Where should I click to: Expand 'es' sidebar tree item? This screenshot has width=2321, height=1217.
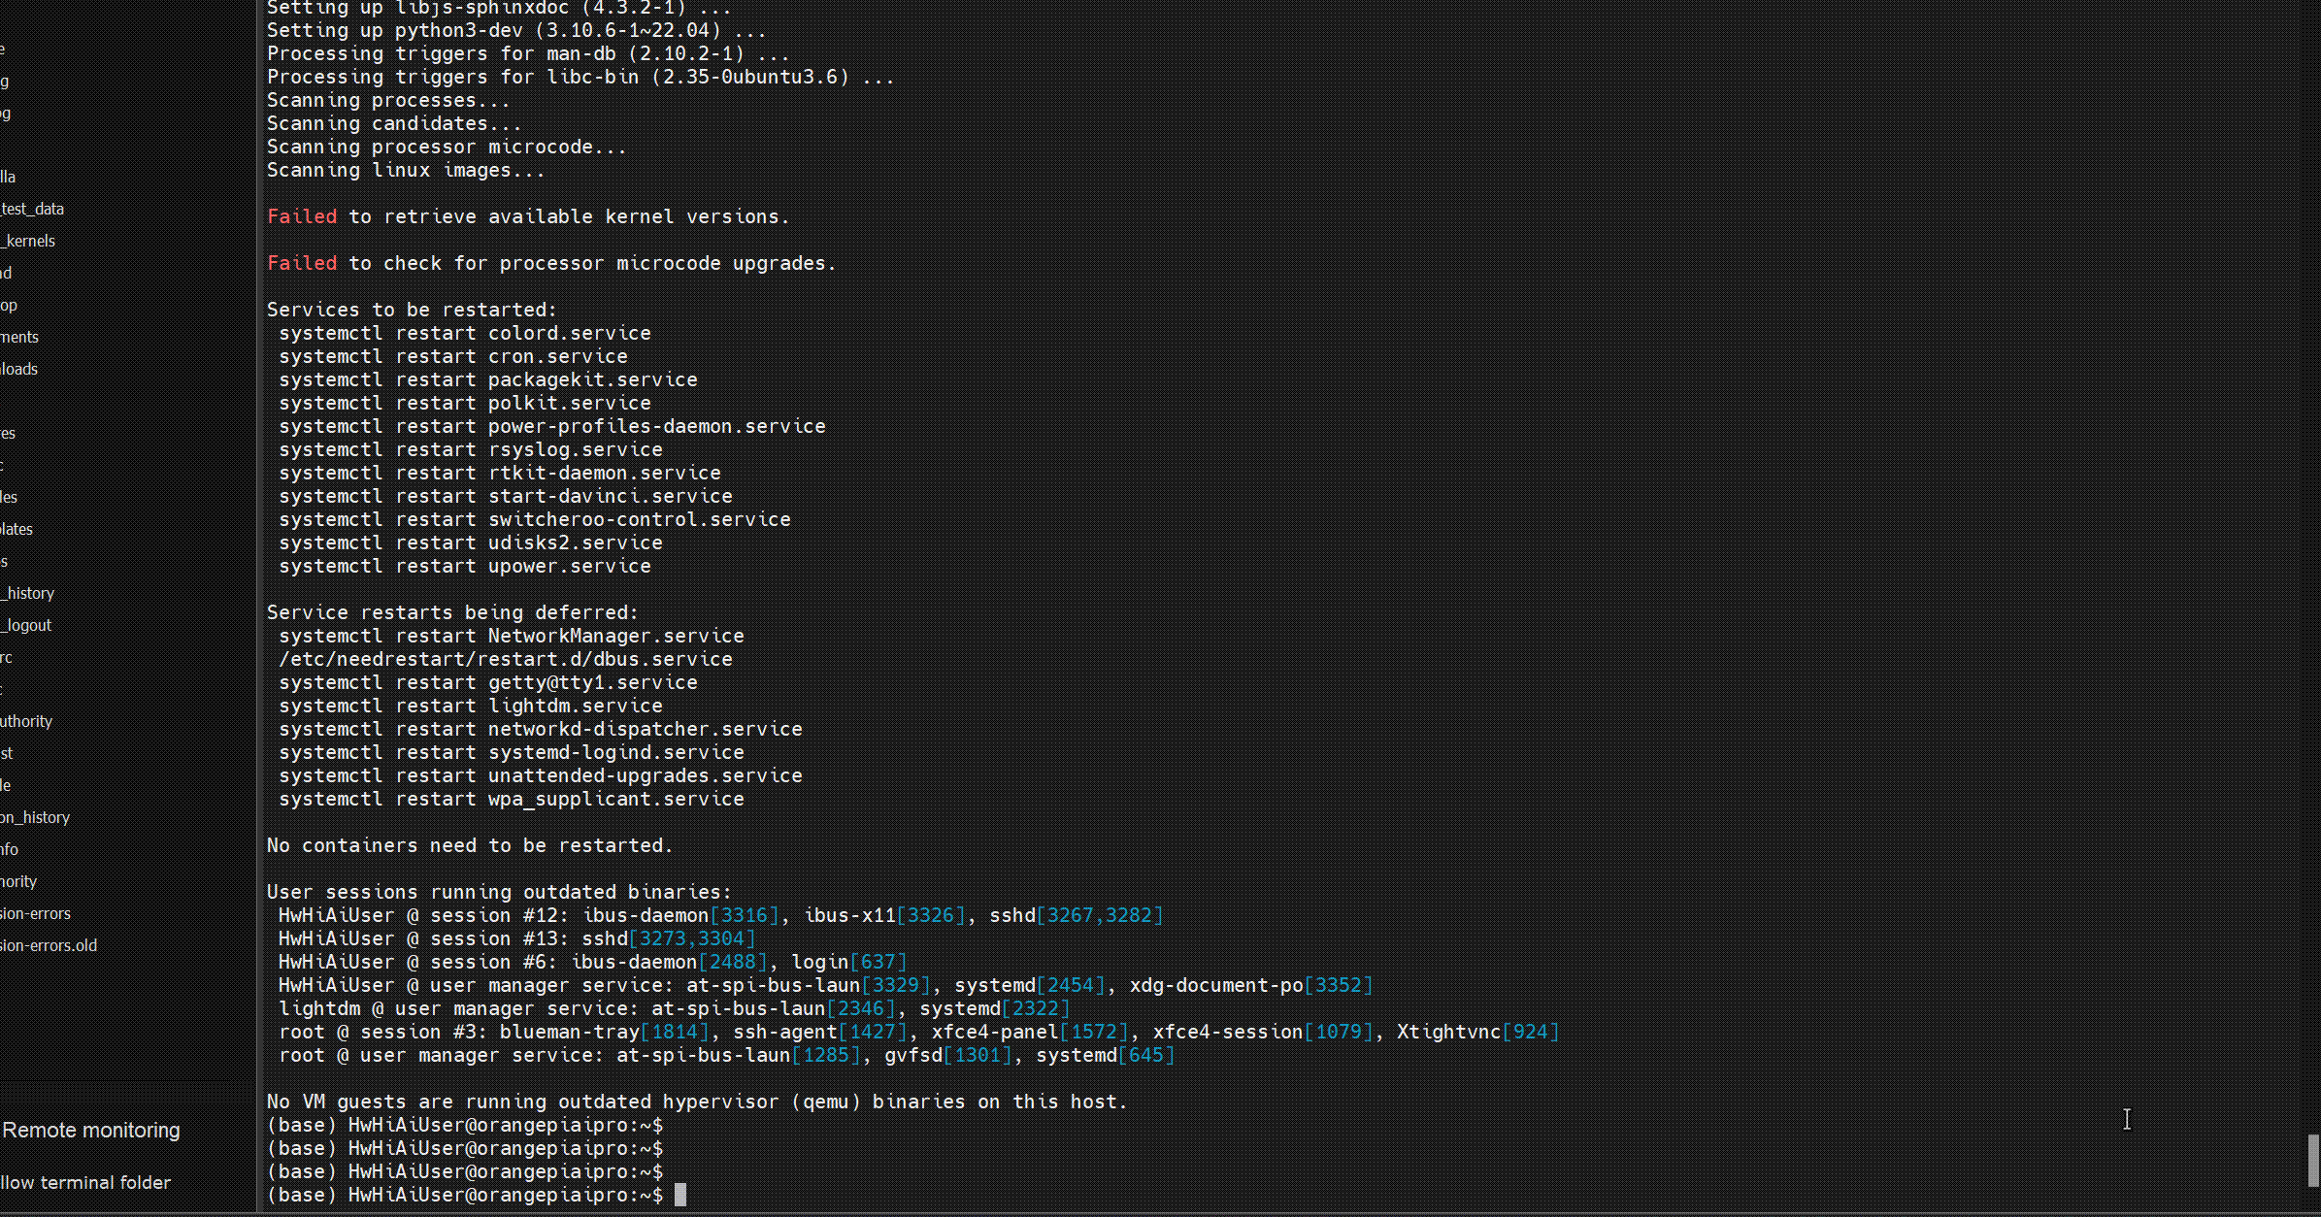coord(8,433)
